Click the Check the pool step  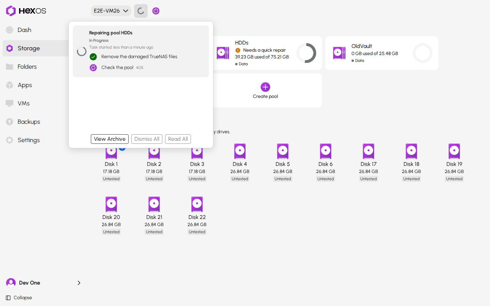tap(117, 68)
